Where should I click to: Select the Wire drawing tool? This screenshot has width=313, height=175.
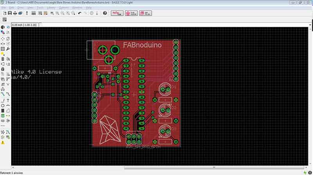coord(3,100)
